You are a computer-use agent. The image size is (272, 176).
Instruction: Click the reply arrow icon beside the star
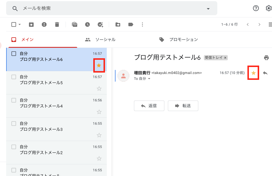tap(265, 73)
